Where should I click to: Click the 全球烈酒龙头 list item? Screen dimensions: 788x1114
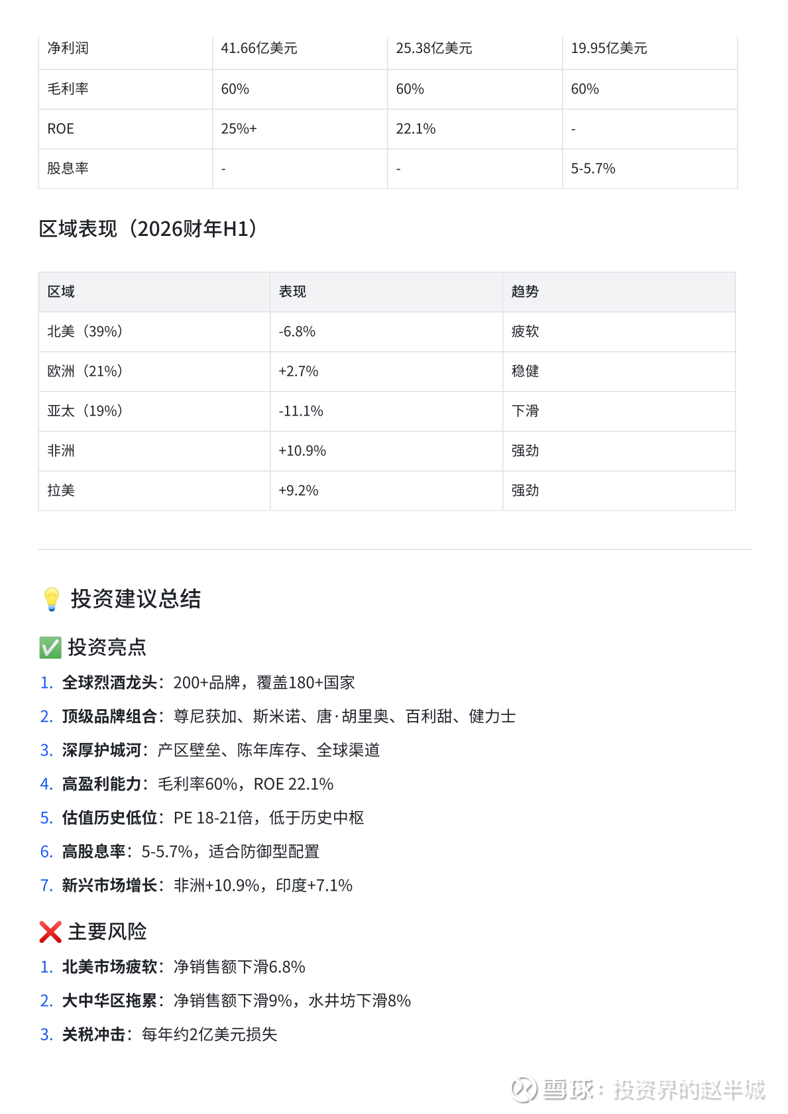(x=208, y=683)
